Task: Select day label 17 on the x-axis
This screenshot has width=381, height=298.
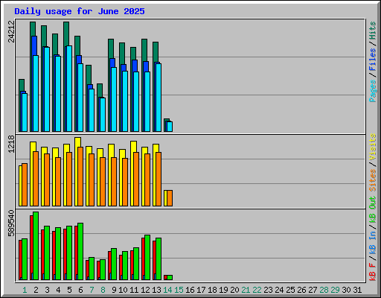Action: click(x=201, y=290)
